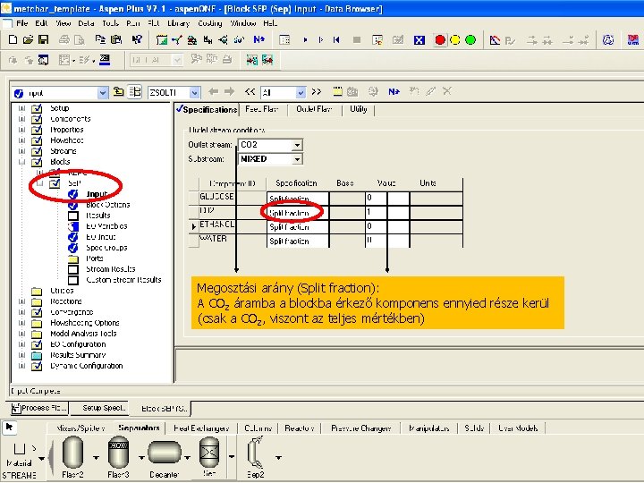Click the red status circle icon
Image resolution: width=644 pixels, height=483 pixels.
click(x=439, y=39)
